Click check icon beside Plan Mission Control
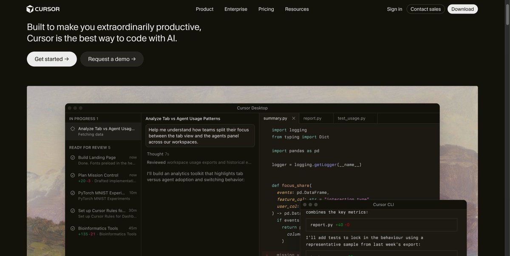Screen dimensions: 510x256 [x=73, y=175]
